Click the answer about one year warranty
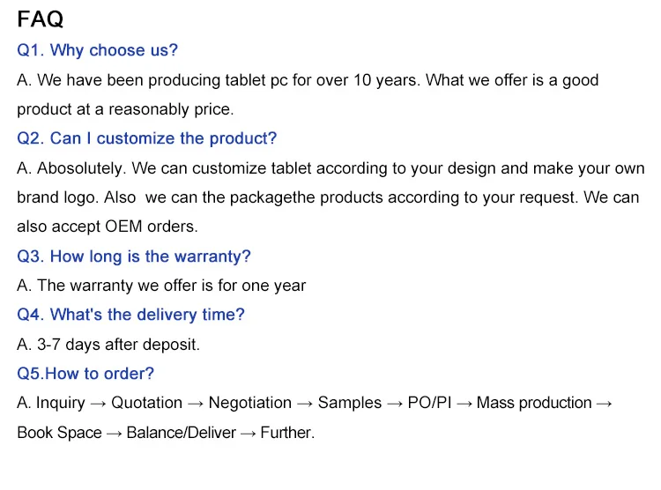Screen dimensions: 661x490 [x=161, y=286]
